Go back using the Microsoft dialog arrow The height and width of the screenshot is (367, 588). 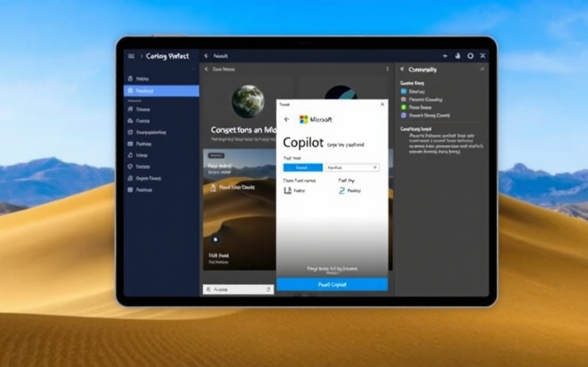(x=287, y=119)
